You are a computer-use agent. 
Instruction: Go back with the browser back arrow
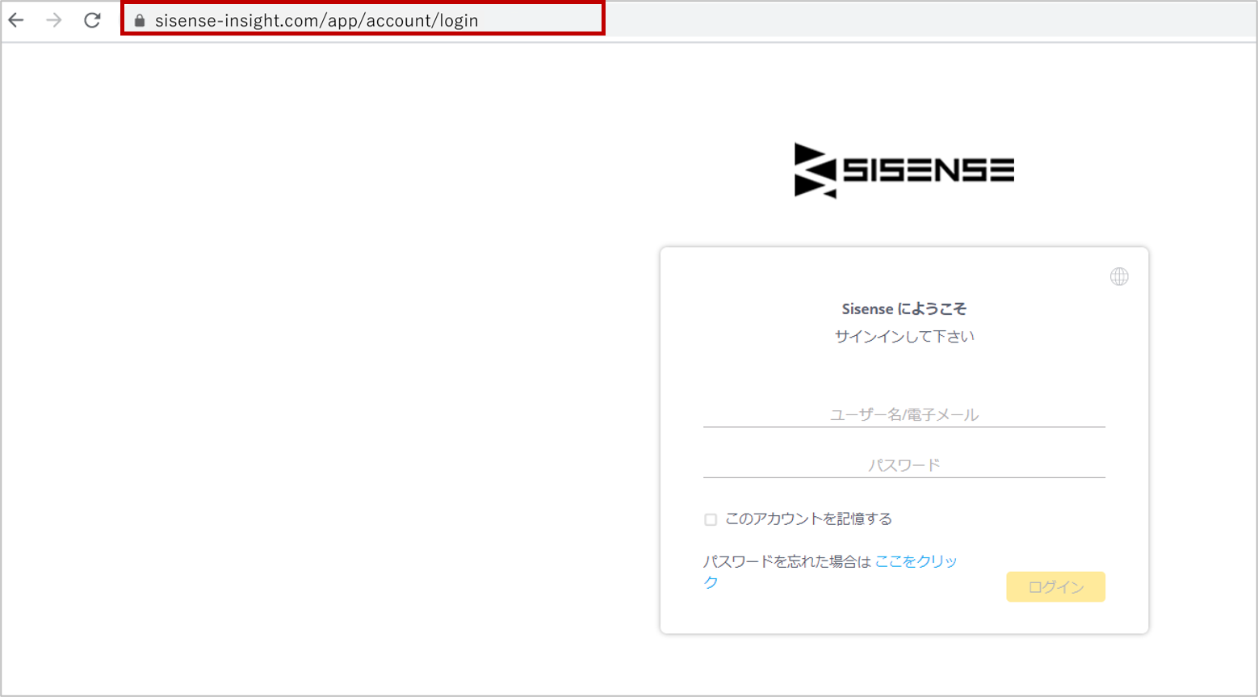pyautogui.click(x=16, y=20)
